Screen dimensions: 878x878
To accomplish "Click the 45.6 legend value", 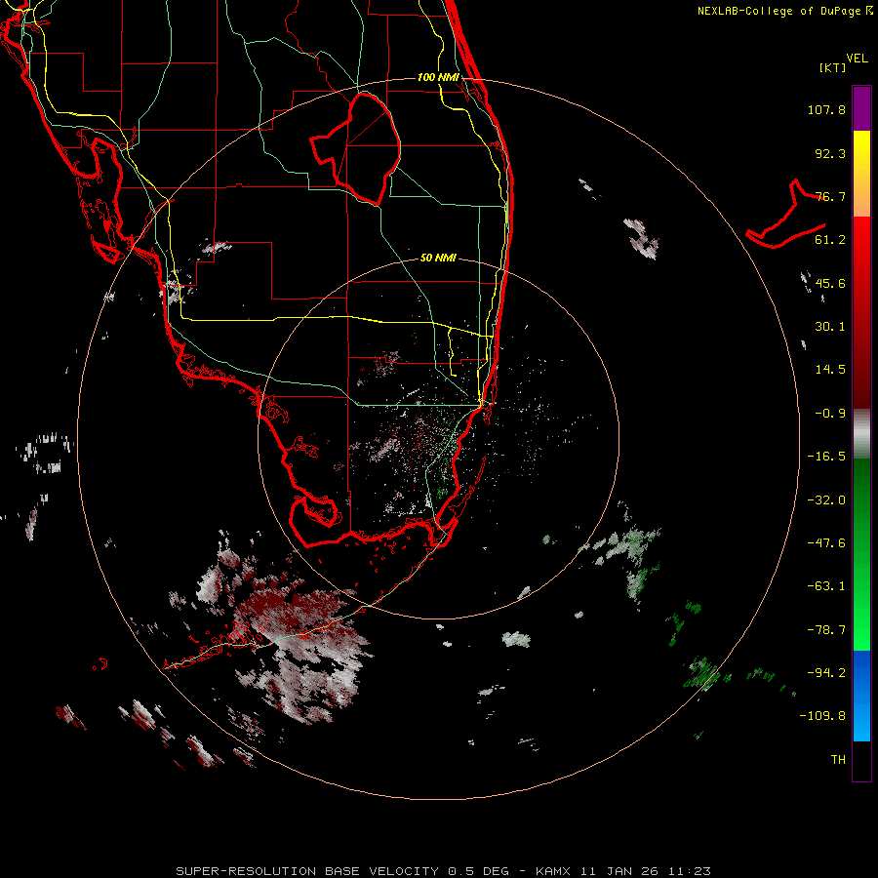I will pos(830,283).
